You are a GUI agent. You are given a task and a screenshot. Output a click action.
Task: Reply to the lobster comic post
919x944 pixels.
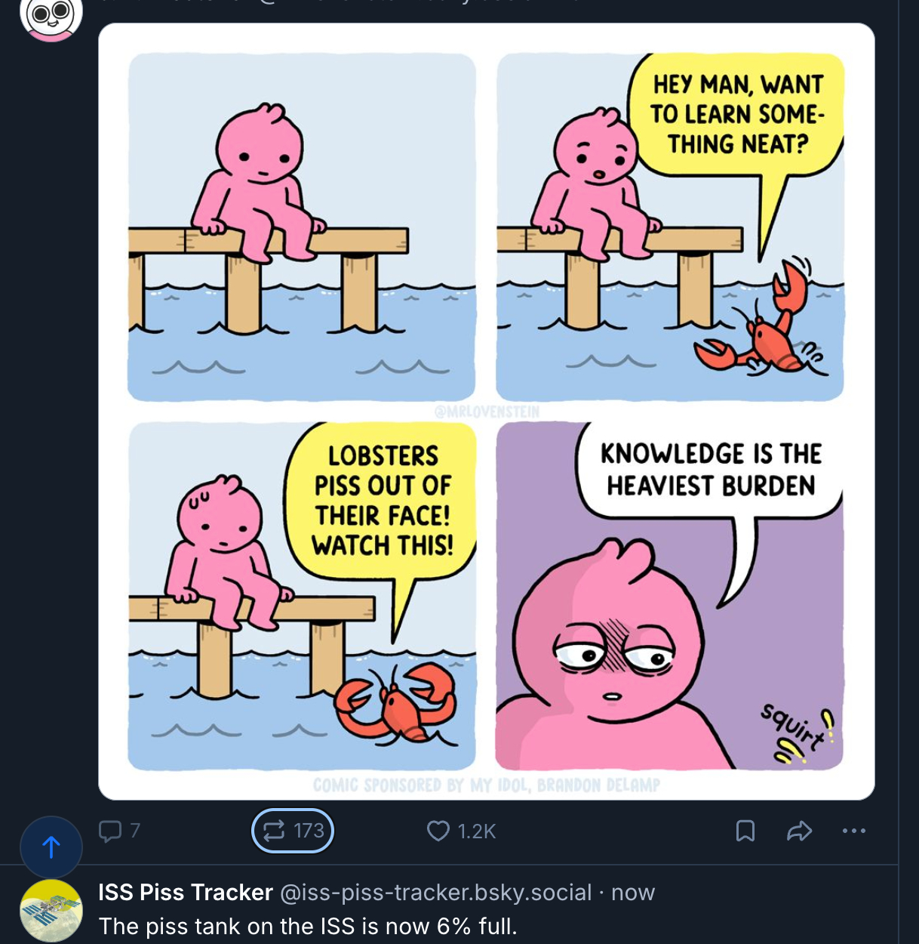click(111, 831)
